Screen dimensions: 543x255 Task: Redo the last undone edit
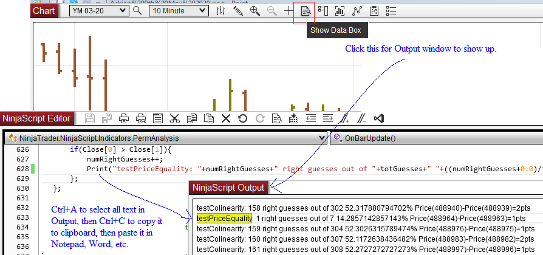pyautogui.click(x=260, y=118)
